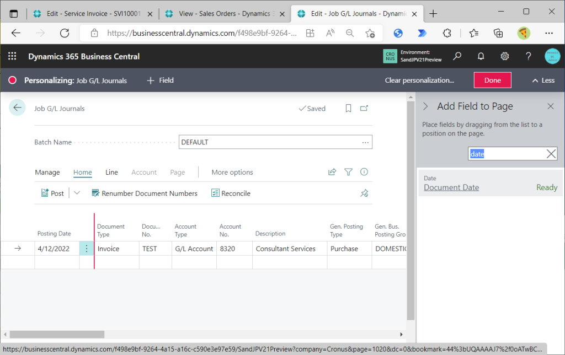Open the settings gear in Business Central
Screen dimensions: 565x355
tap(504, 56)
